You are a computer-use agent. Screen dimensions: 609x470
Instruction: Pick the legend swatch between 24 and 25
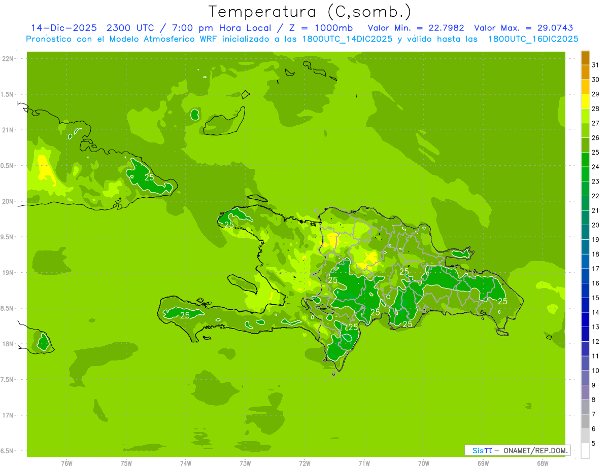point(585,160)
